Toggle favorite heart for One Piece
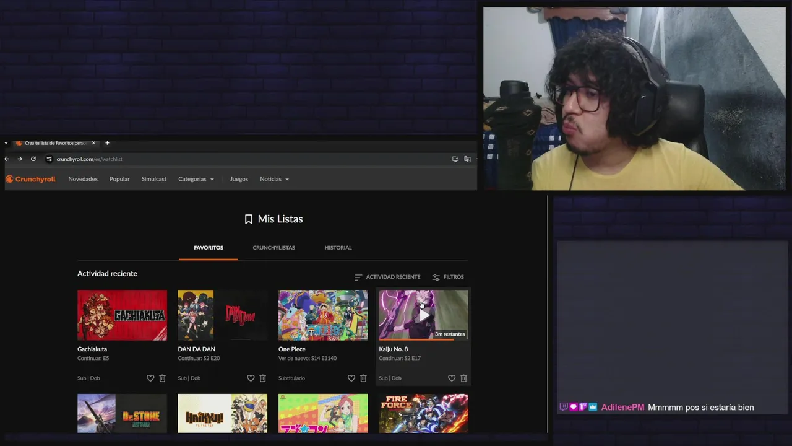Image resolution: width=792 pixels, height=446 pixels. pyautogui.click(x=351, y=378)
